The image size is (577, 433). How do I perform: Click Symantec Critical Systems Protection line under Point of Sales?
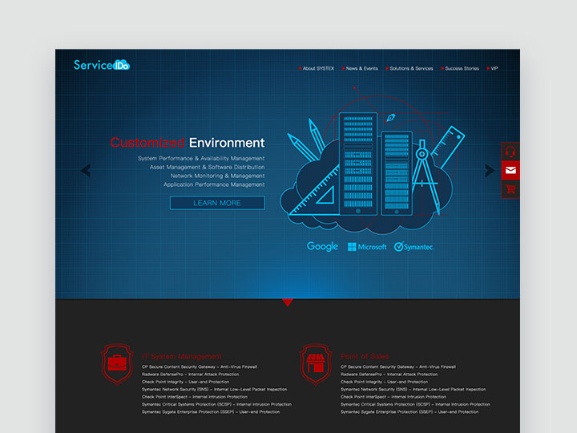point(415,404)
